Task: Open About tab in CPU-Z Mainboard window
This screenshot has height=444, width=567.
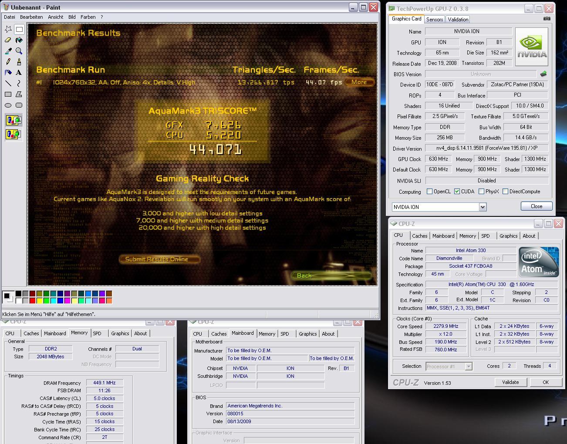Action: point(328,334)
